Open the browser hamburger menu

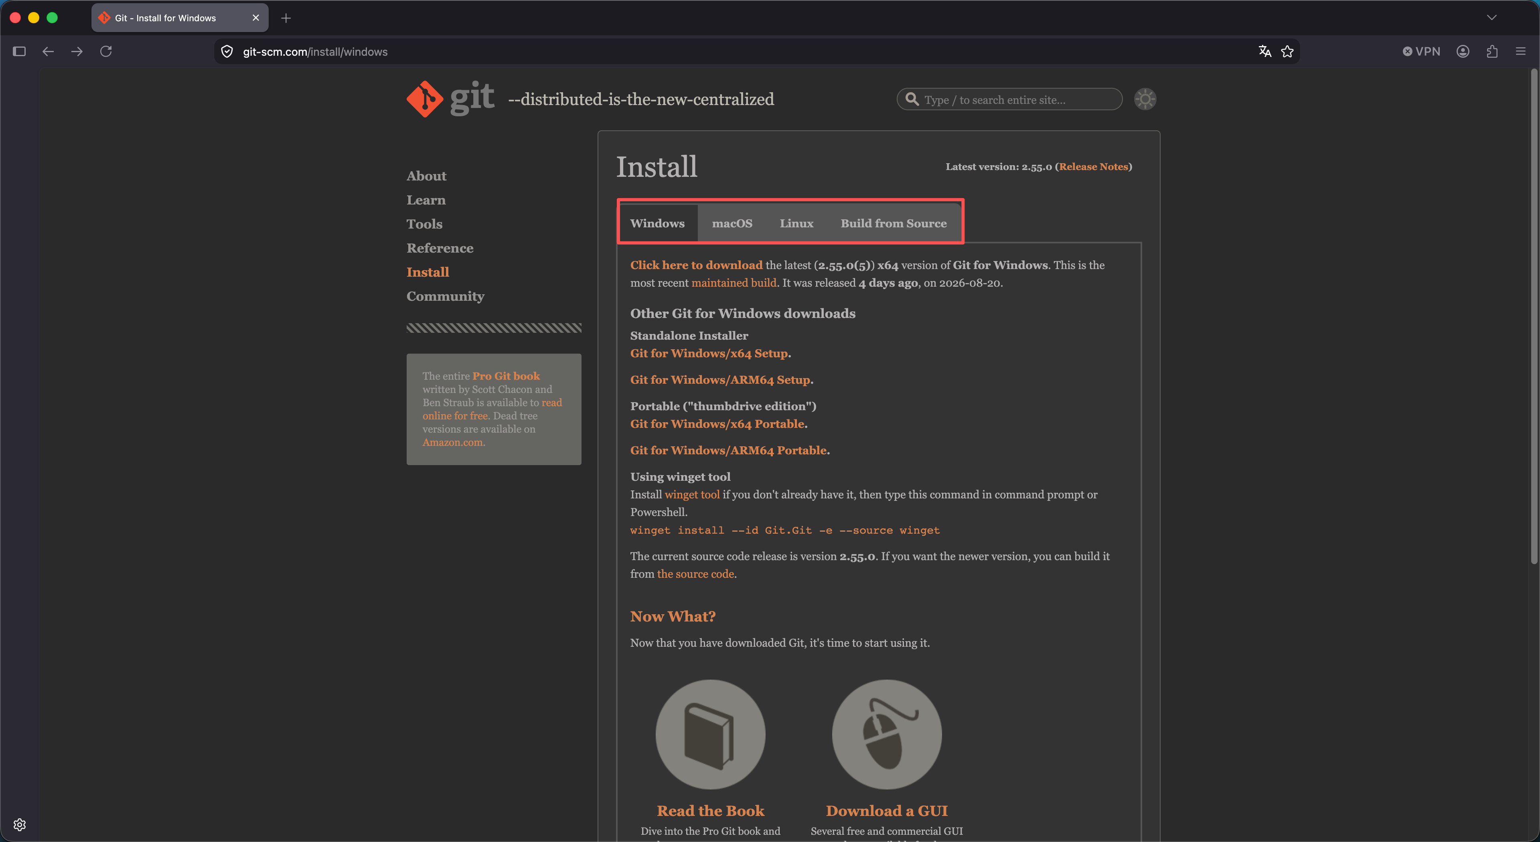pyautogui.click(x=1521, y=51)
